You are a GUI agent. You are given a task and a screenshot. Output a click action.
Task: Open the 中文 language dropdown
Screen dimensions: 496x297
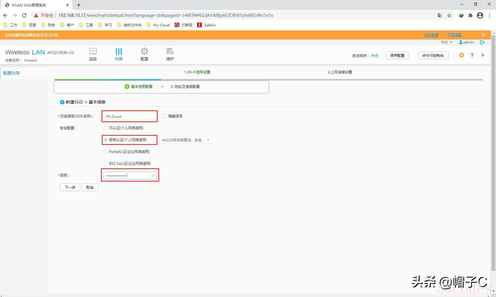pos(446,42)
